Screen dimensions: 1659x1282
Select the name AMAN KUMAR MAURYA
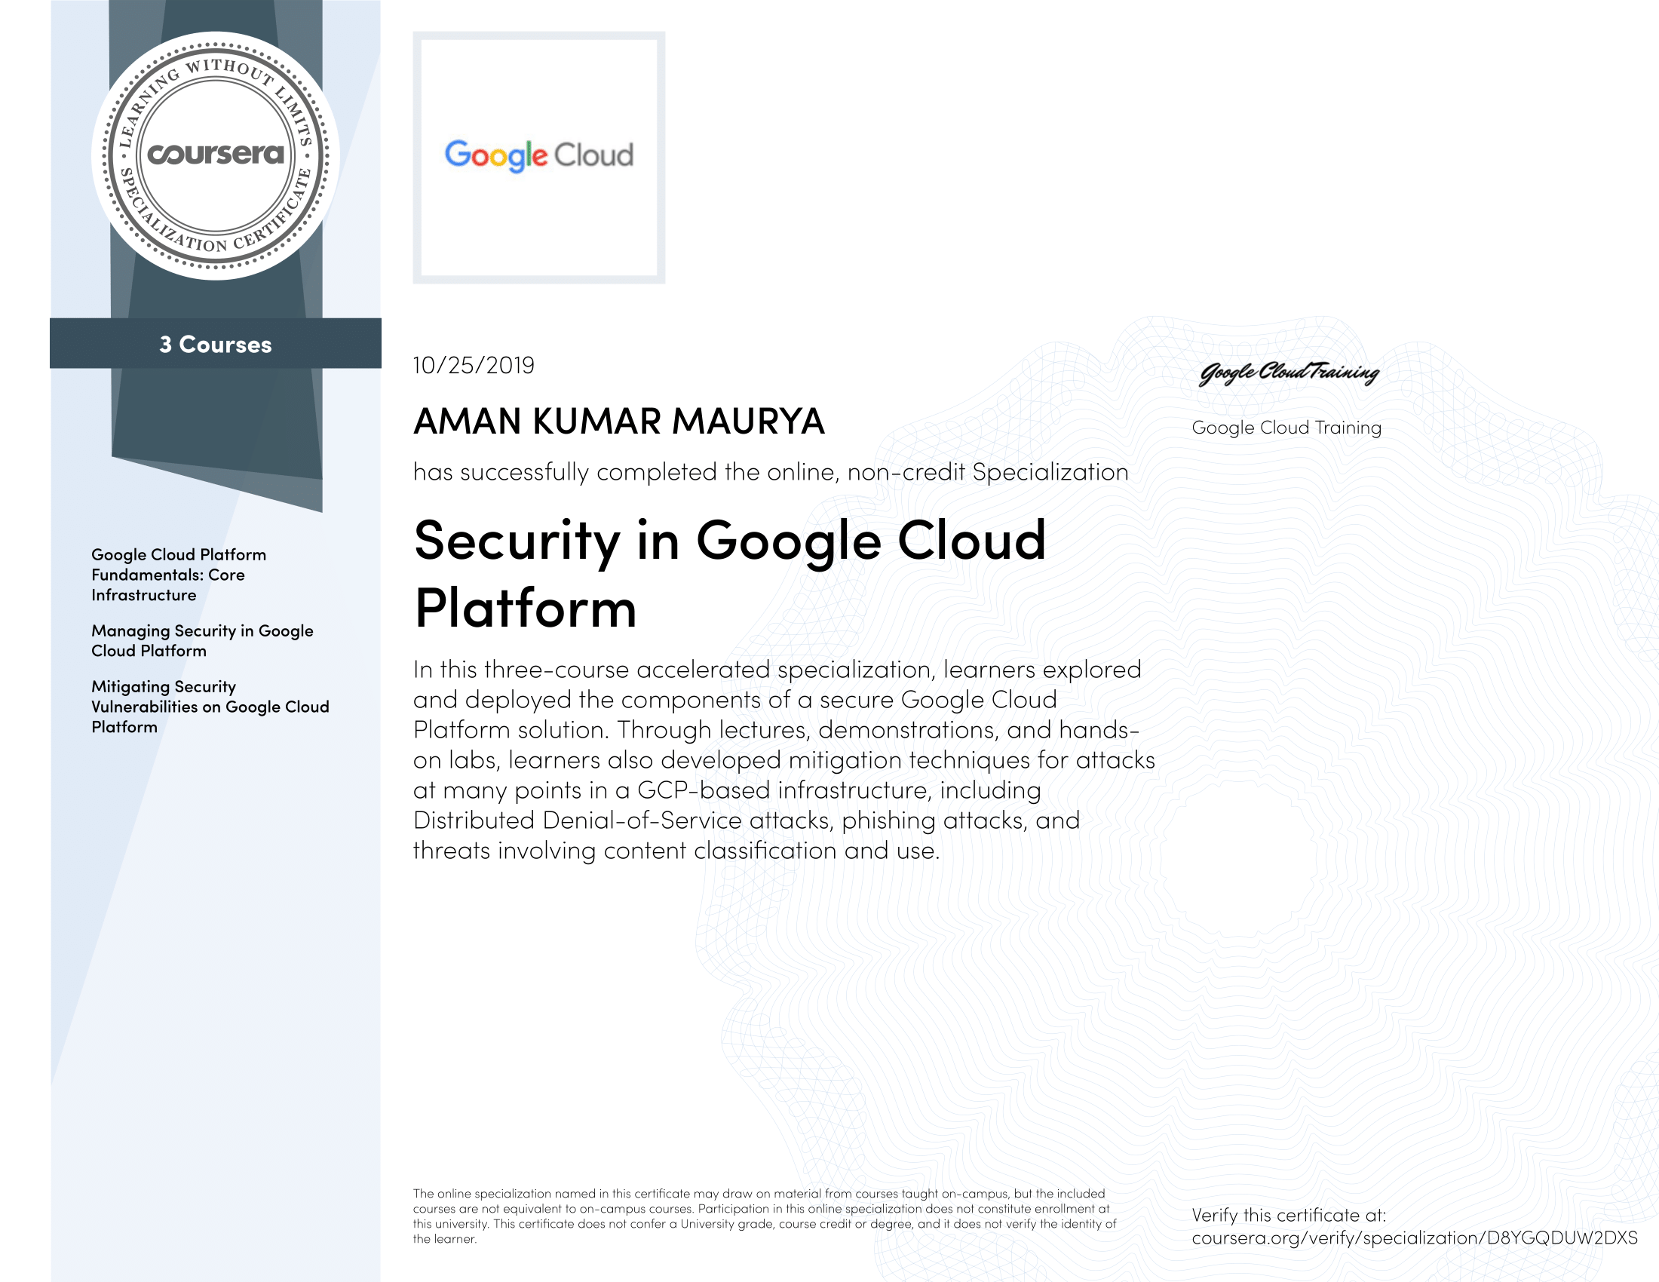[618, 422]
